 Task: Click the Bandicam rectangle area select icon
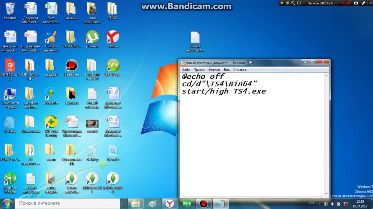point(299,3)
